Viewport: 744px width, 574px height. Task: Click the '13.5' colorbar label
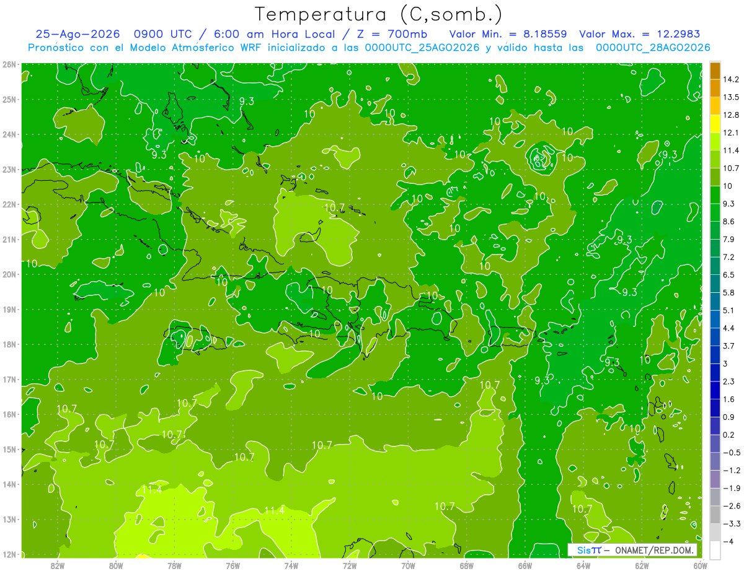pos(732,97)
